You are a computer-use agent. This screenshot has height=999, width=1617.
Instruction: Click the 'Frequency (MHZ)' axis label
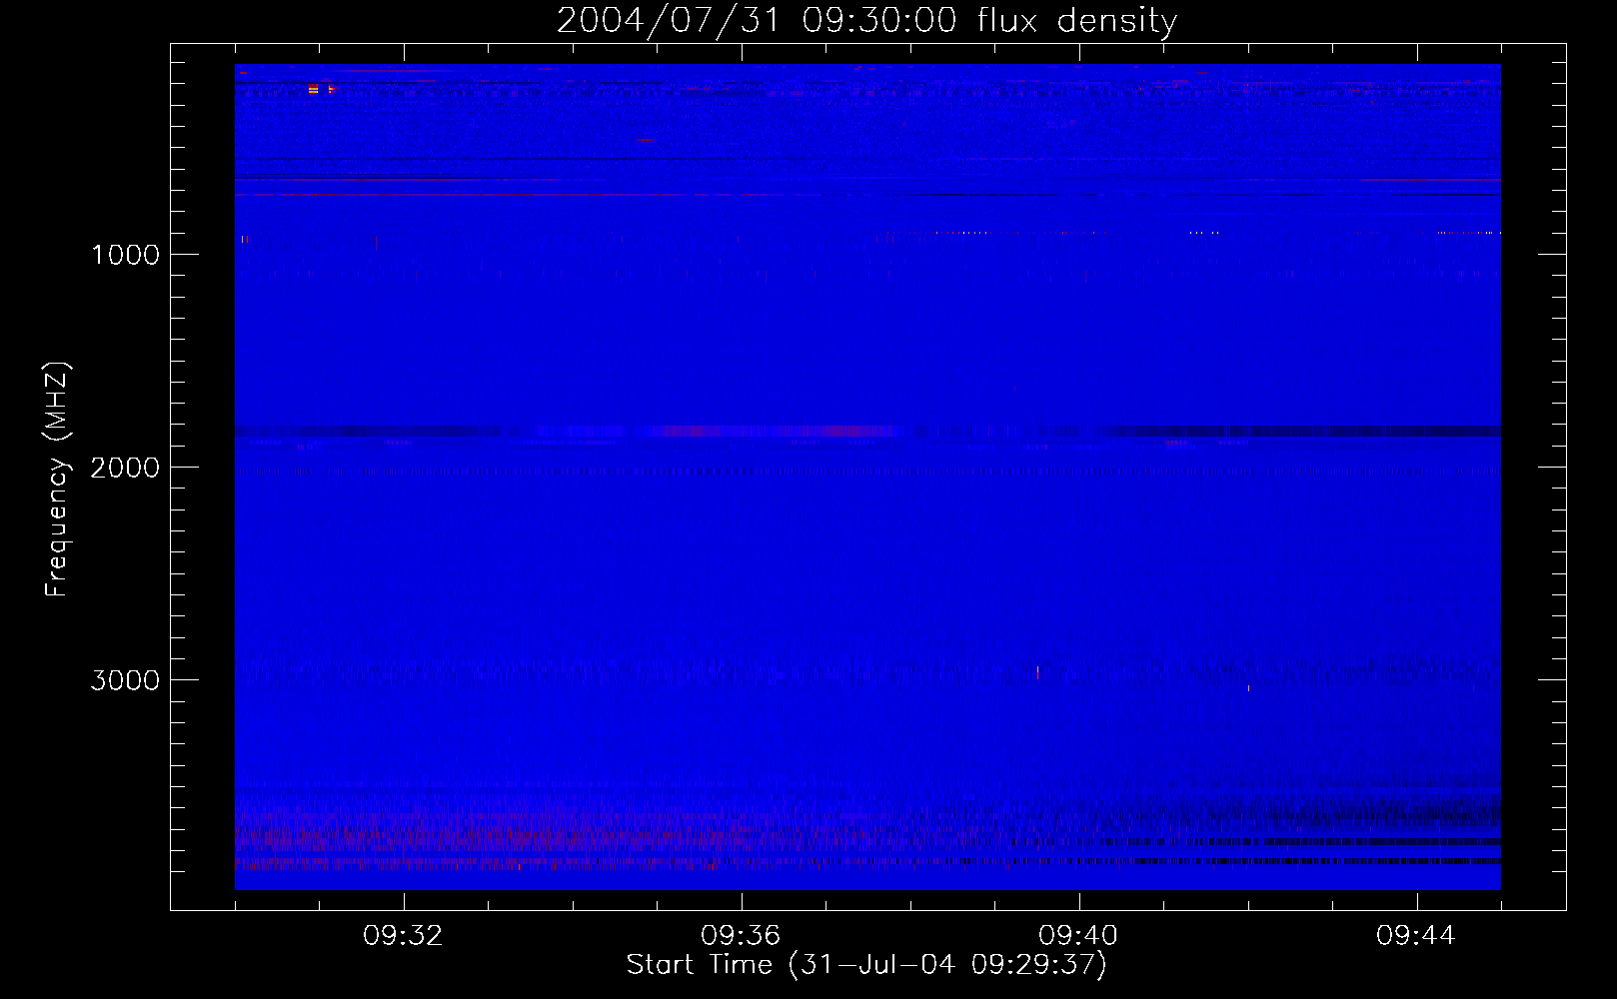point(57,480)
